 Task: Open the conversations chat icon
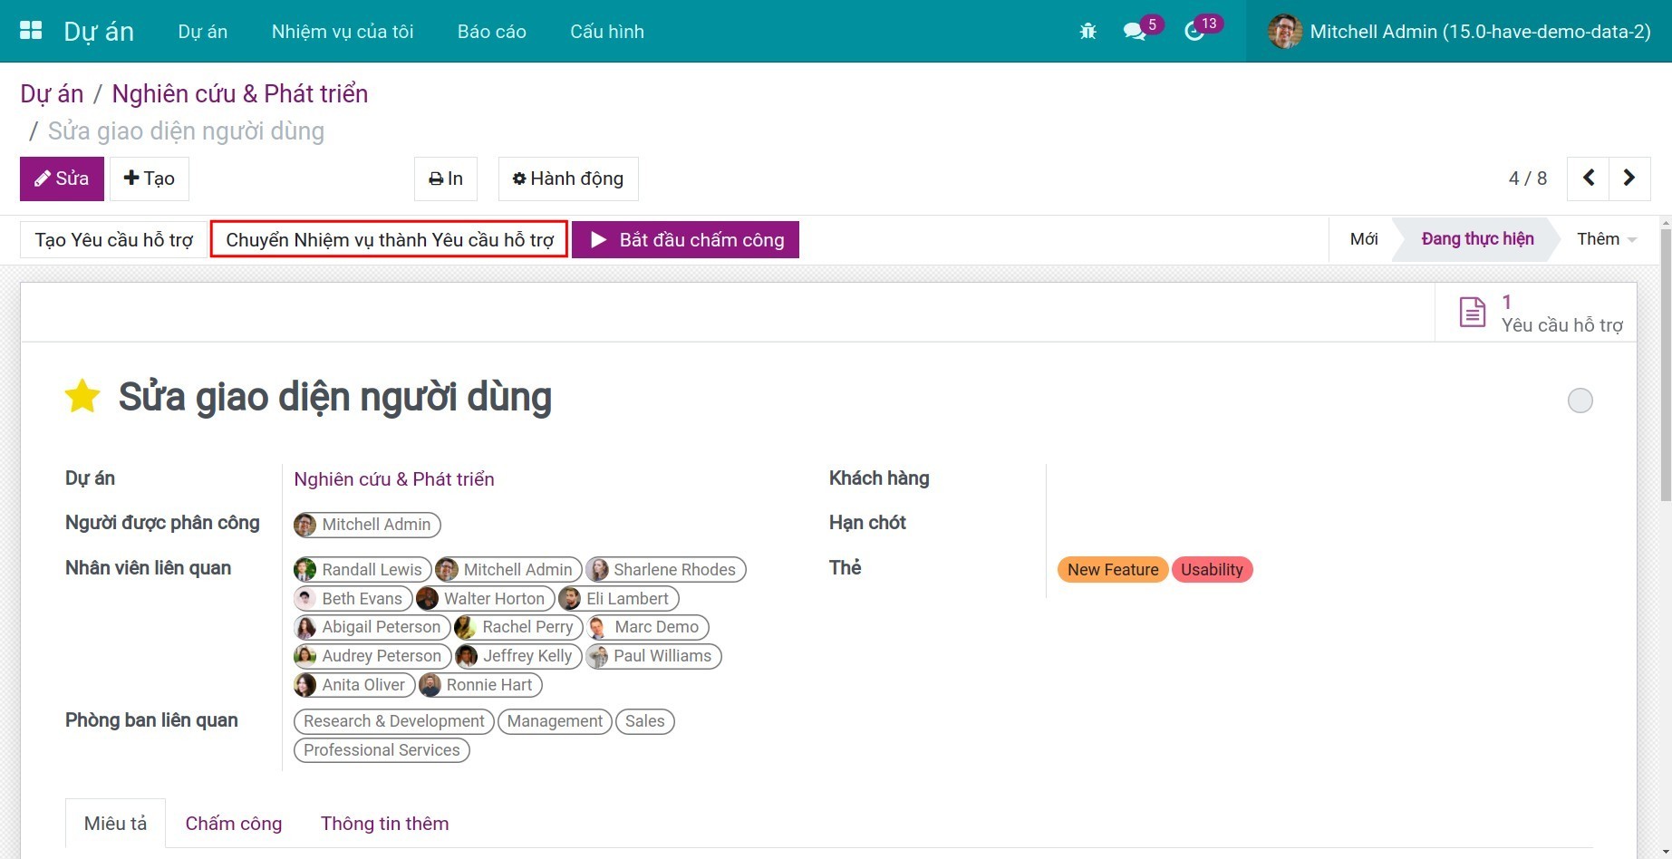1134,32
